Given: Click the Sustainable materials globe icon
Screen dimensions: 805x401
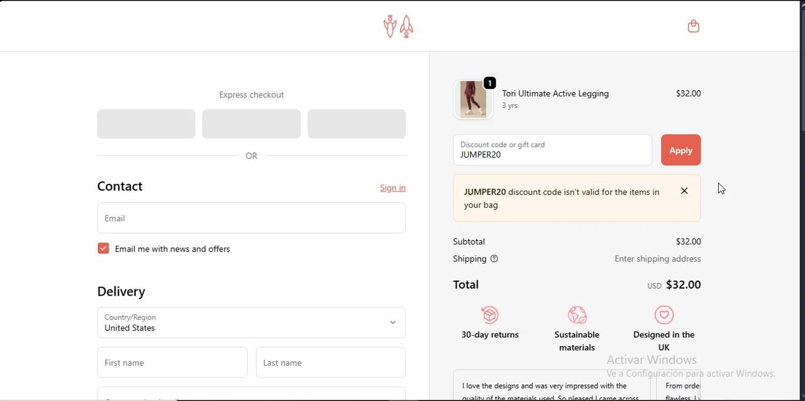Looking at the screenshot, I should tap(577, 315).
